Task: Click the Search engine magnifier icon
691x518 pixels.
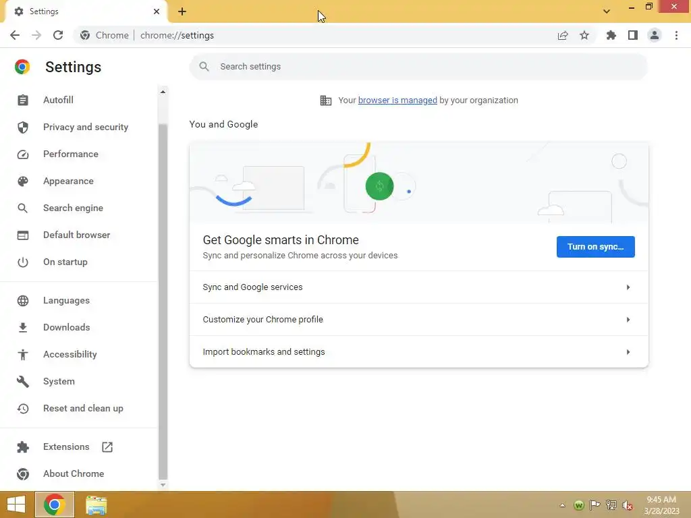Action: pos(23,208)
